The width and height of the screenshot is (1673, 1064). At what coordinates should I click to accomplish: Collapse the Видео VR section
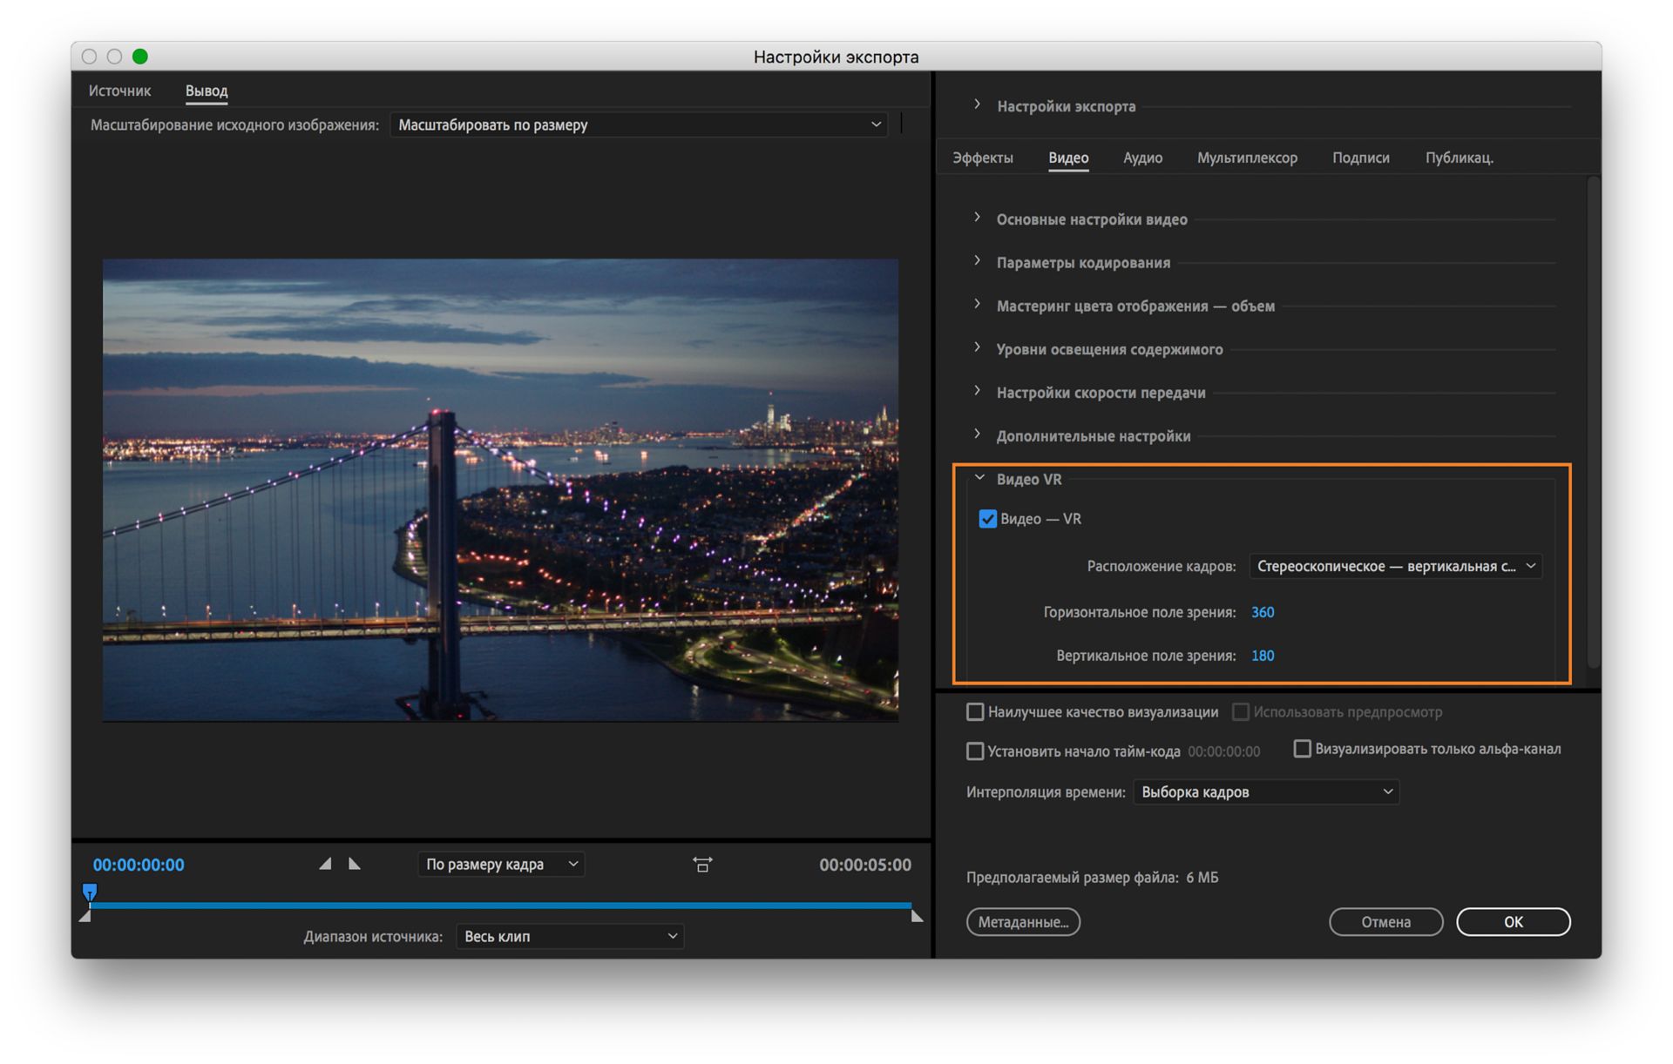(x=979, y=479)
